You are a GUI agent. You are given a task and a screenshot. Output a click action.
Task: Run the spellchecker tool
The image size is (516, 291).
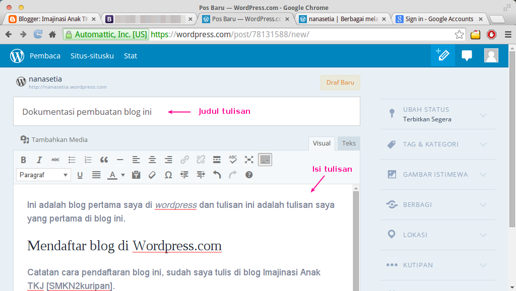pos(233,160)
